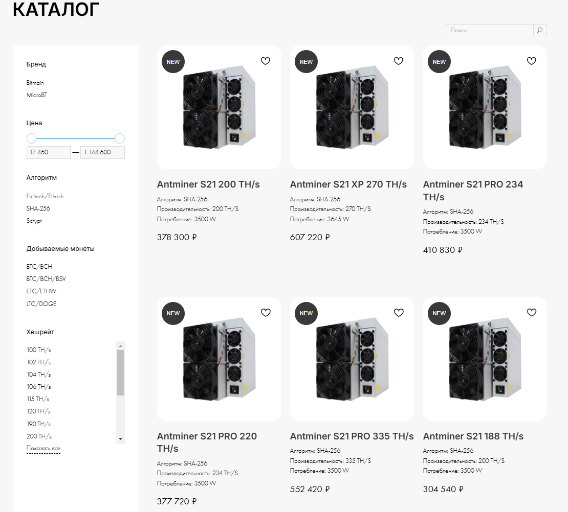Screen dimensions: 568x512
Task: Expand hashrate list with Показать все
Action: point(43,448)
